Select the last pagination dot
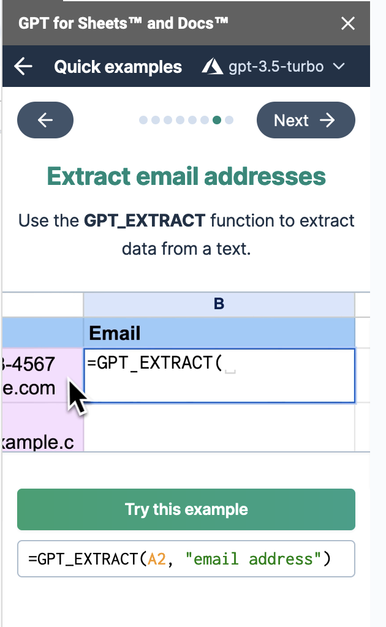386x627 pixels. (229, 120)
